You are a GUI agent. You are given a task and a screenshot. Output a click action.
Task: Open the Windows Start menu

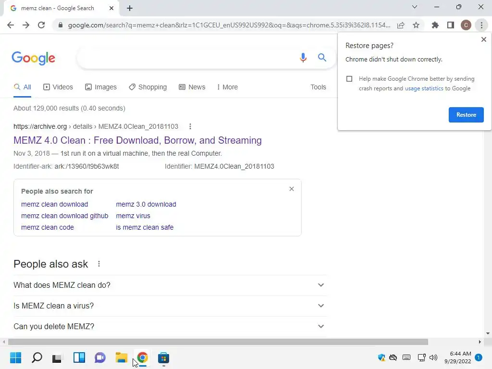pyautogui.click(x=16, y=357)
